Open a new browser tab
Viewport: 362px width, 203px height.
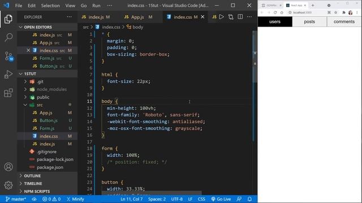tap(313, 5)
